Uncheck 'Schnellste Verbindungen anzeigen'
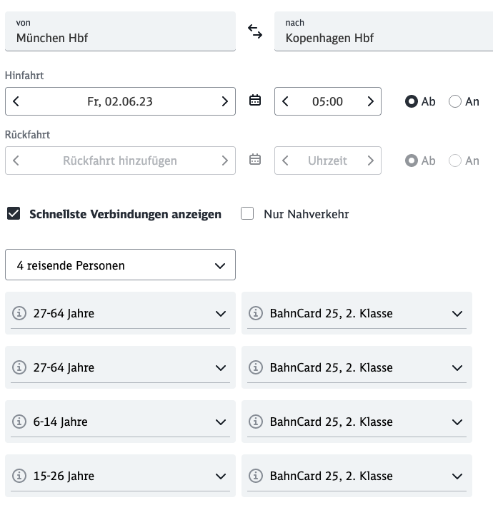 click(14, 213)
